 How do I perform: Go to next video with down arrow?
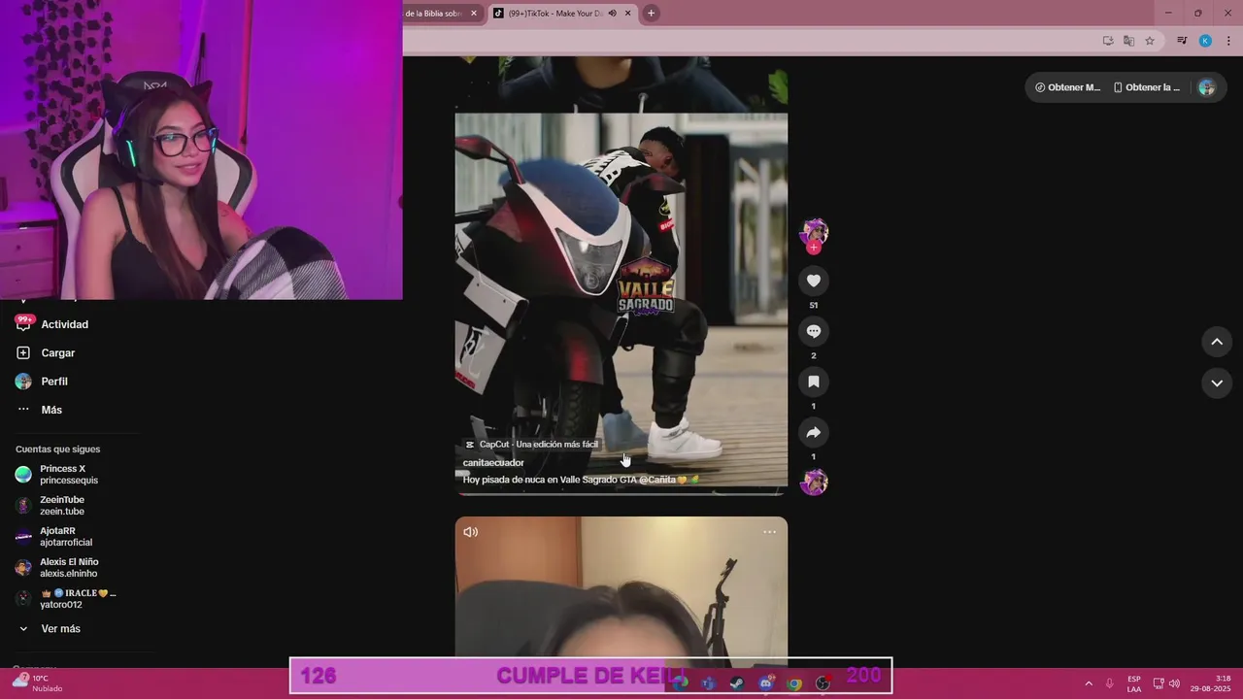pyautogui.click(x=1217, y=383)
